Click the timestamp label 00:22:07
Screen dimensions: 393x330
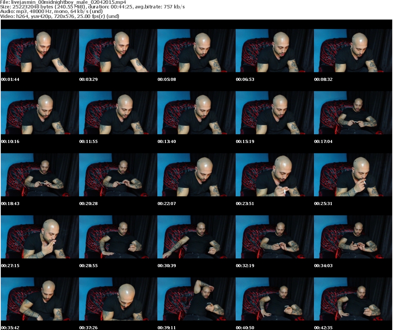point(167,204)
